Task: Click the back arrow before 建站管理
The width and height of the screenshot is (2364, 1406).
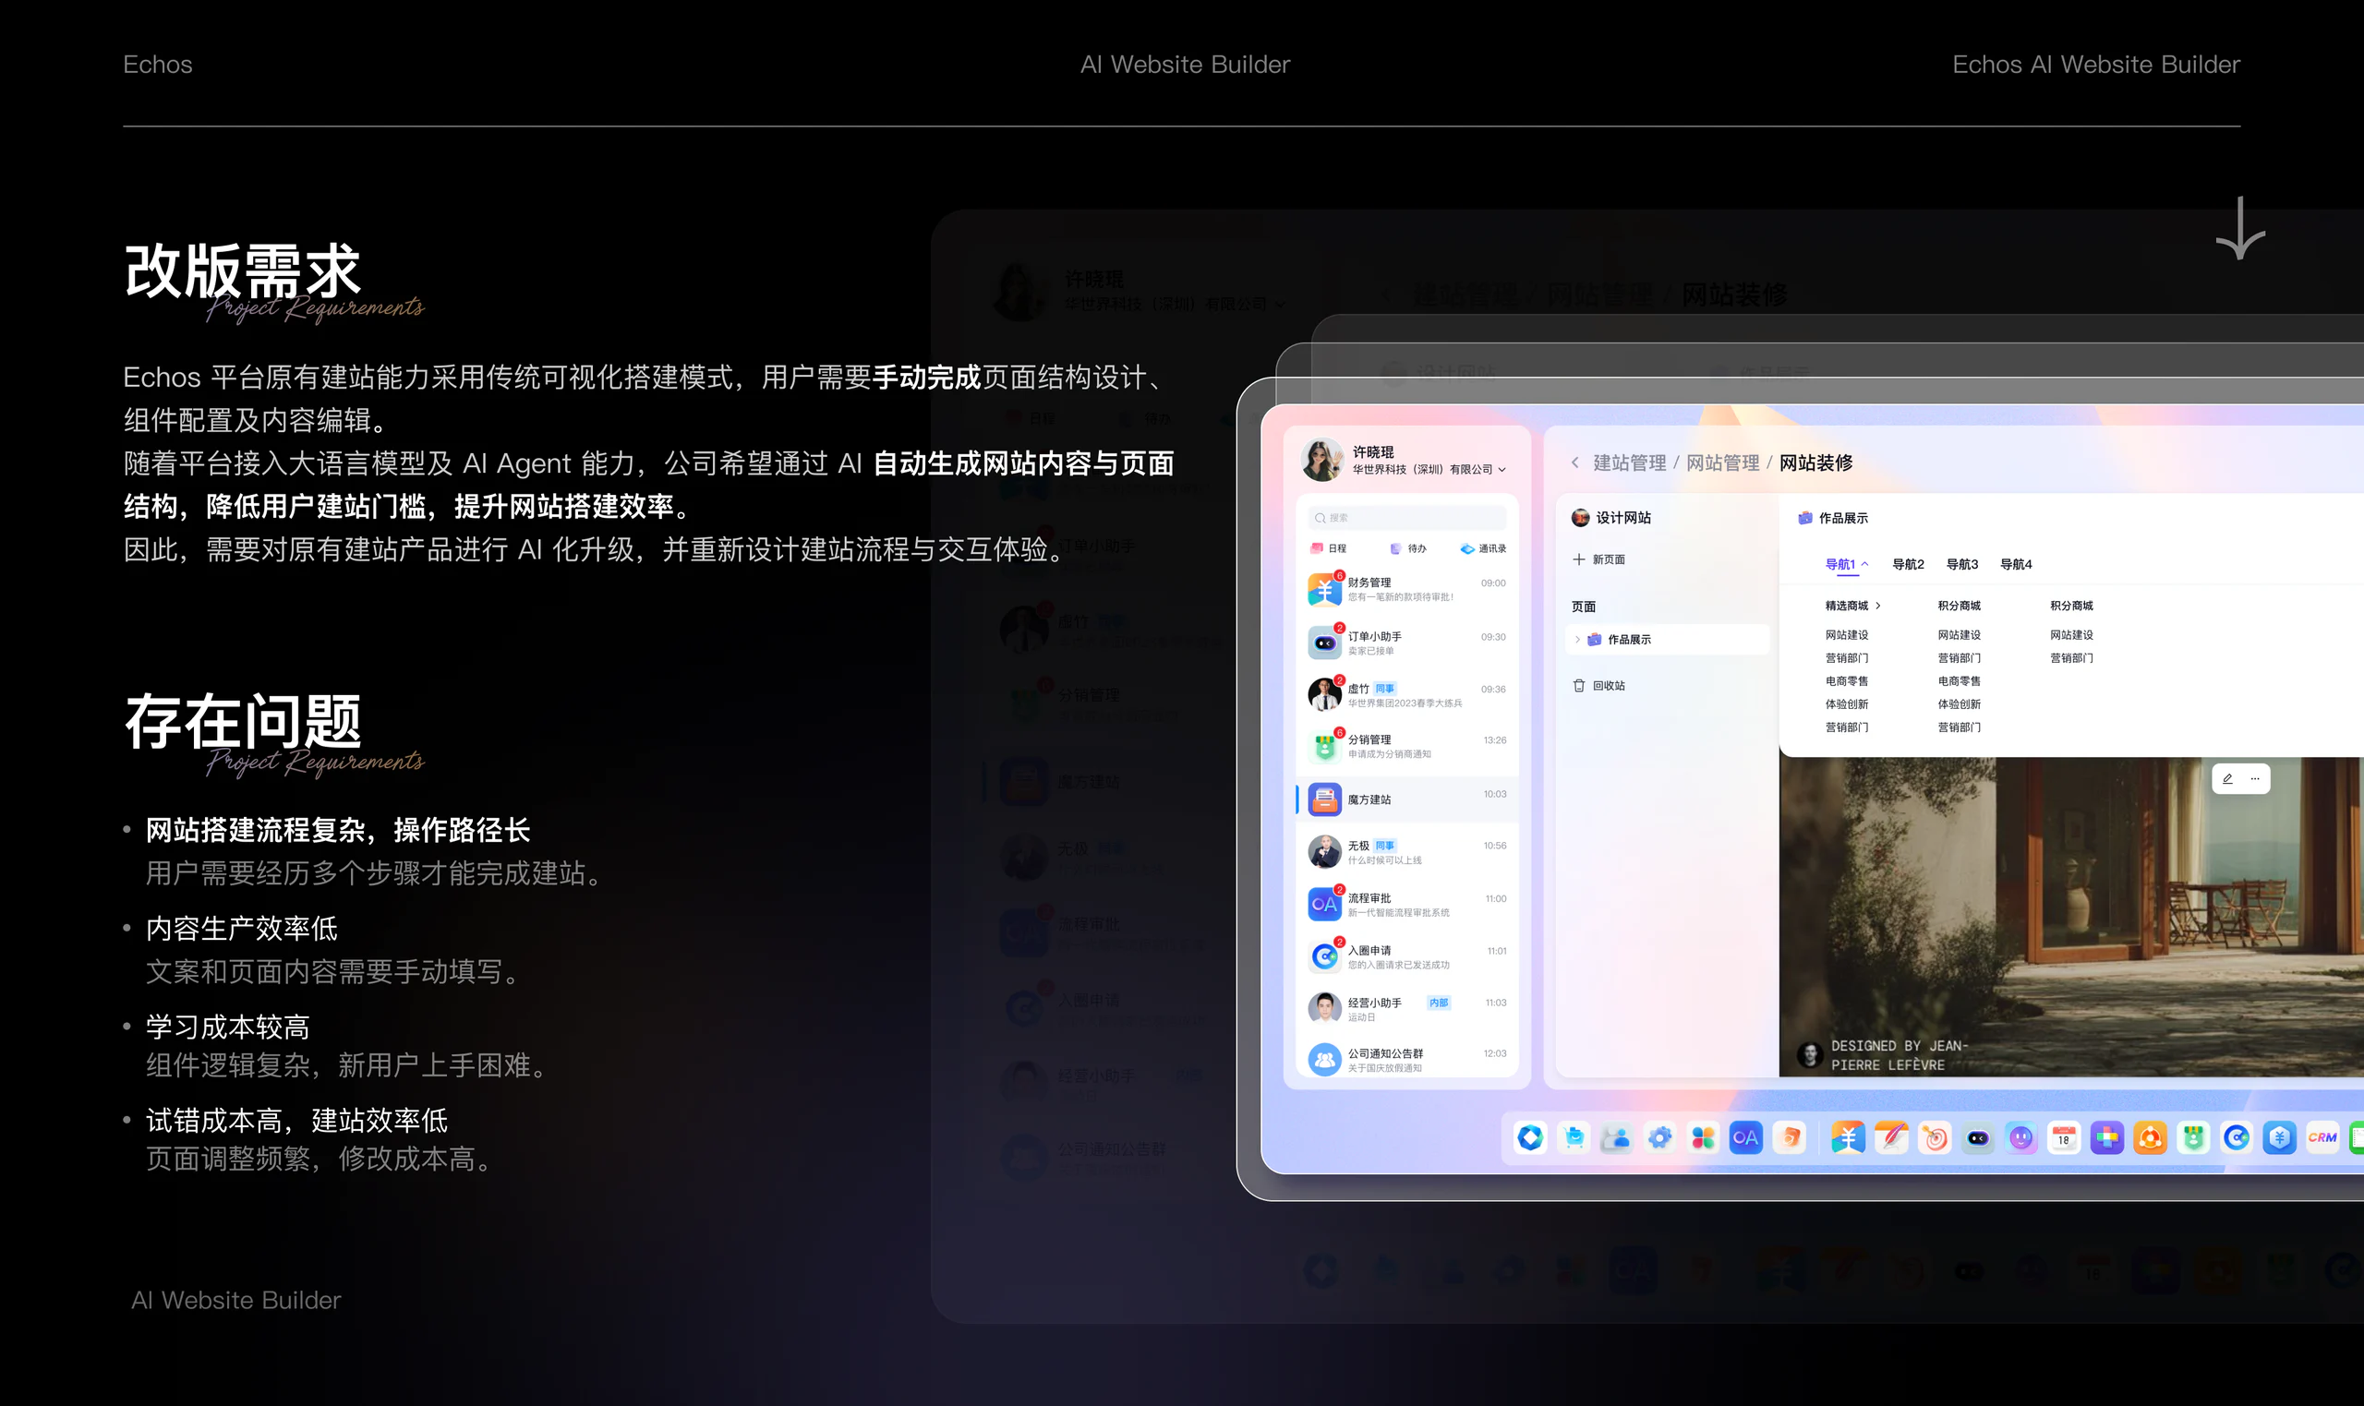Action: 1574,463
